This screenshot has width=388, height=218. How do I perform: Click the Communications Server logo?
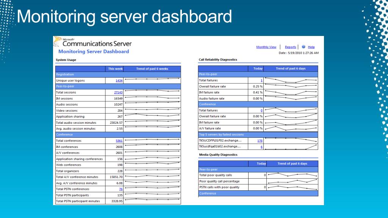point(93,42)
